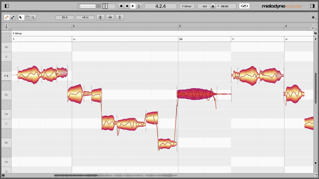The height and width of the screenshot is (179, 319).
Task: Open Quantize Time macro icon
Action: [110, 17]
